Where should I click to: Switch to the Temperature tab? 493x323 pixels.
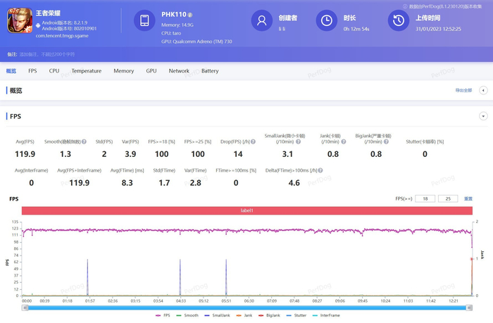(x=86, y=71)
